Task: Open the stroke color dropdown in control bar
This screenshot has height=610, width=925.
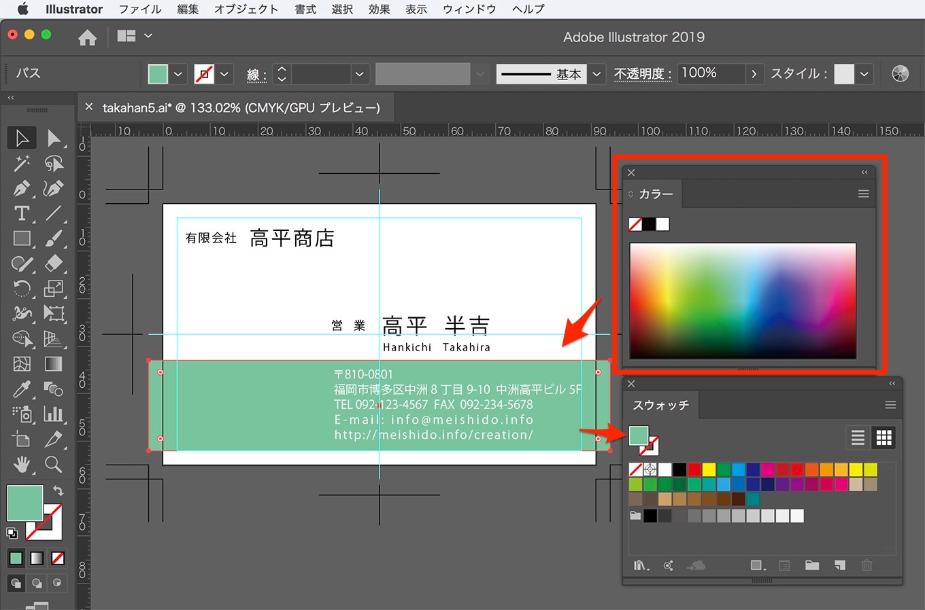Action: click(x=224, y=74)
